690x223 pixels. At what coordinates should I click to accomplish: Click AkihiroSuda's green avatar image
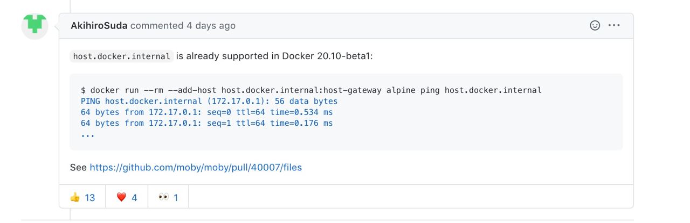[34, 26]
